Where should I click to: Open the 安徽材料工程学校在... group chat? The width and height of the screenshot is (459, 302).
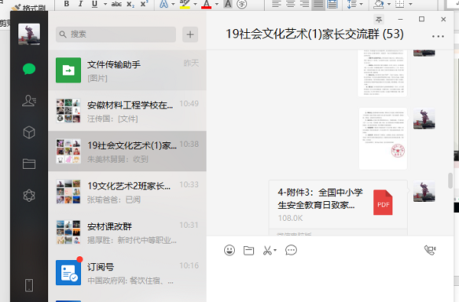coord(127,111)
